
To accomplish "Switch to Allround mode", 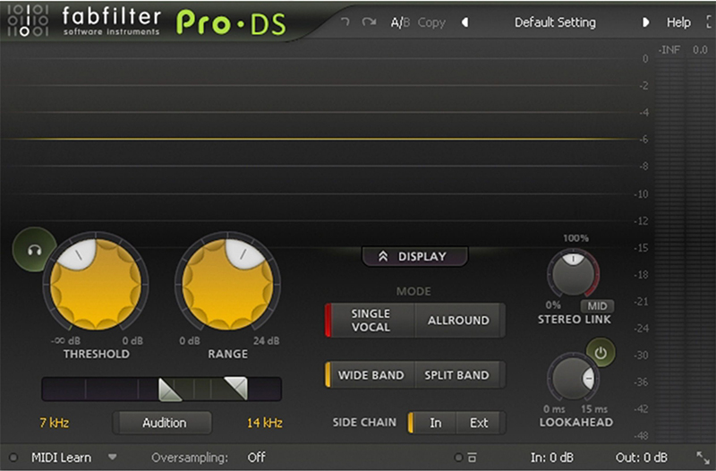I will point(458,321).
